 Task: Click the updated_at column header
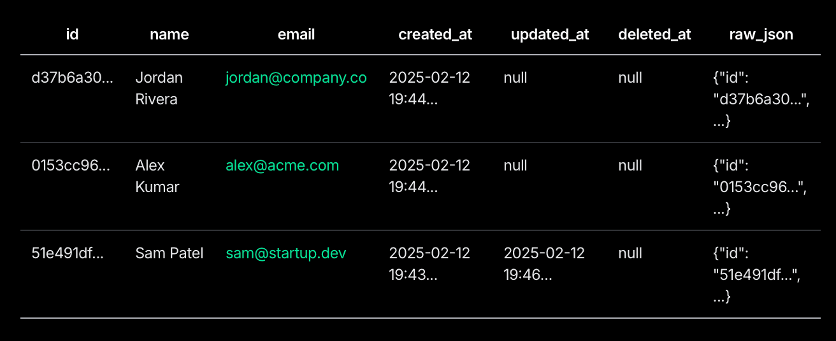(550, 34)
